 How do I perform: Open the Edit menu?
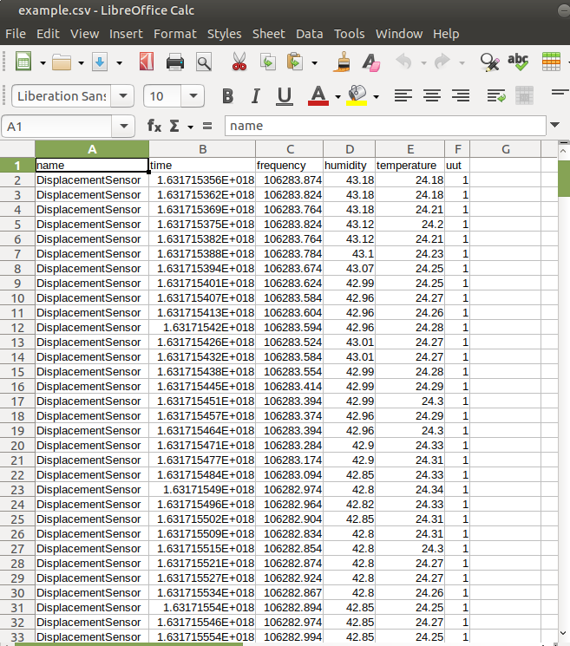click(48, 34)
